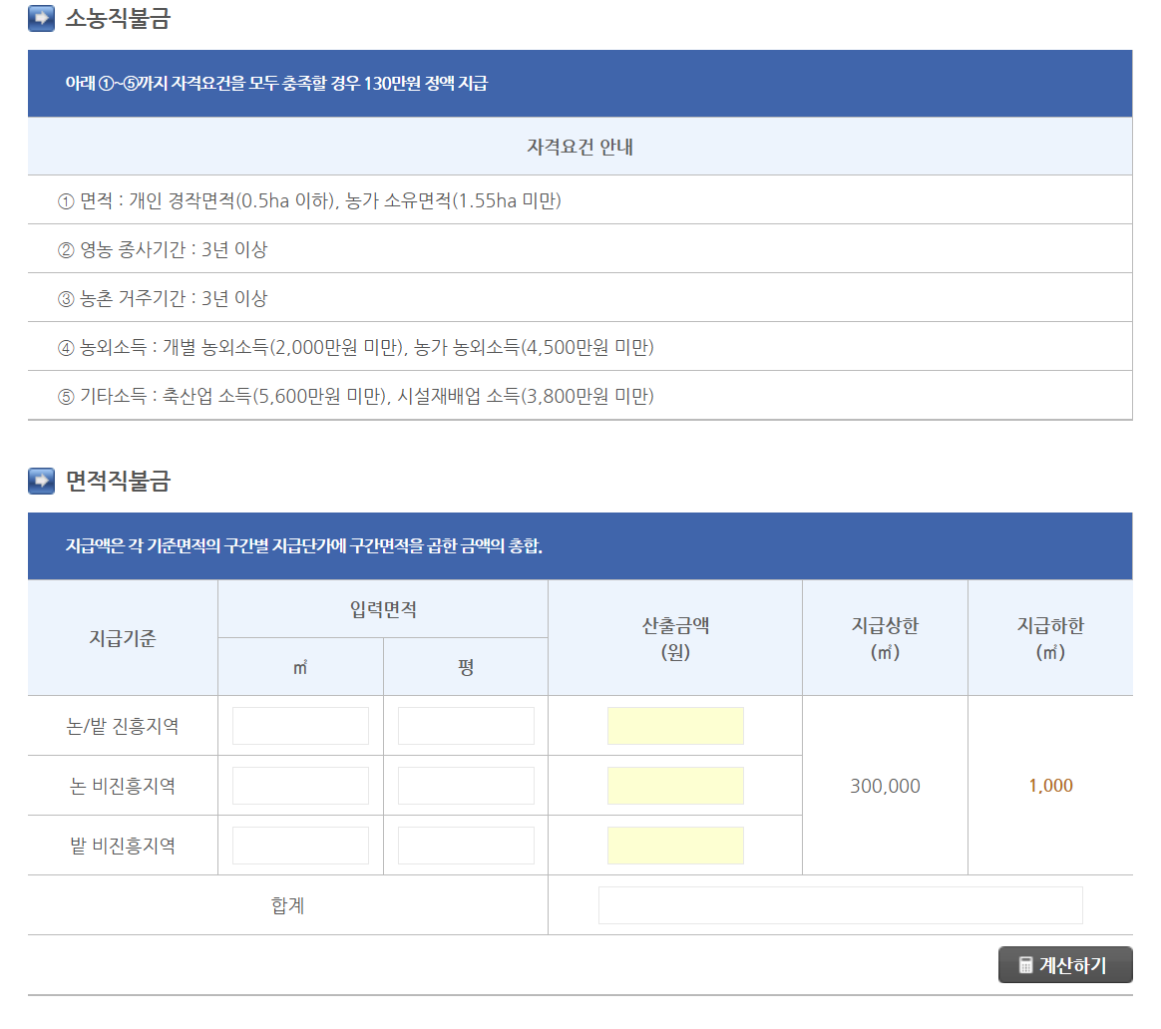Click the m² input for 논 비진흥지역

tap(300, 785)
